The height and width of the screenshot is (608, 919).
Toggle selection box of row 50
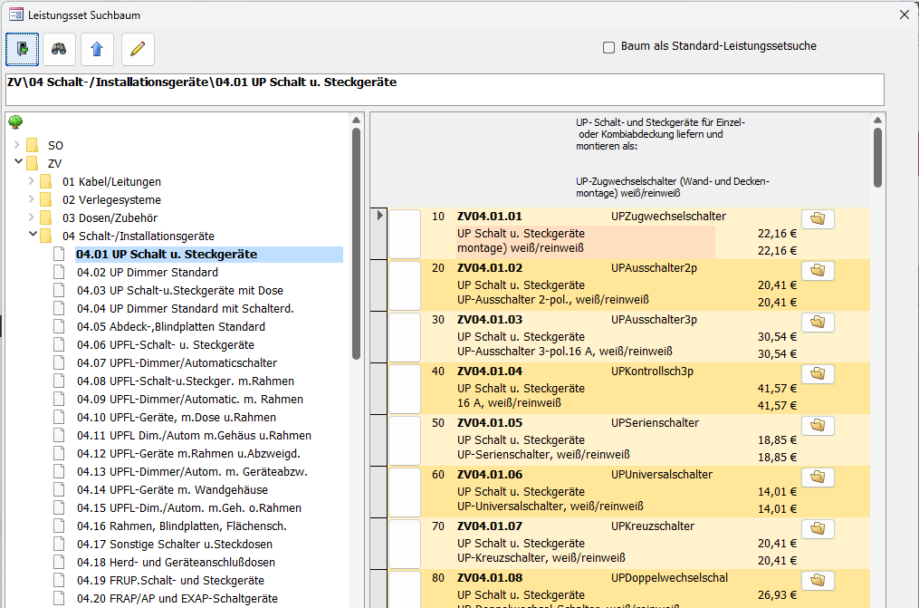point(406,439)
